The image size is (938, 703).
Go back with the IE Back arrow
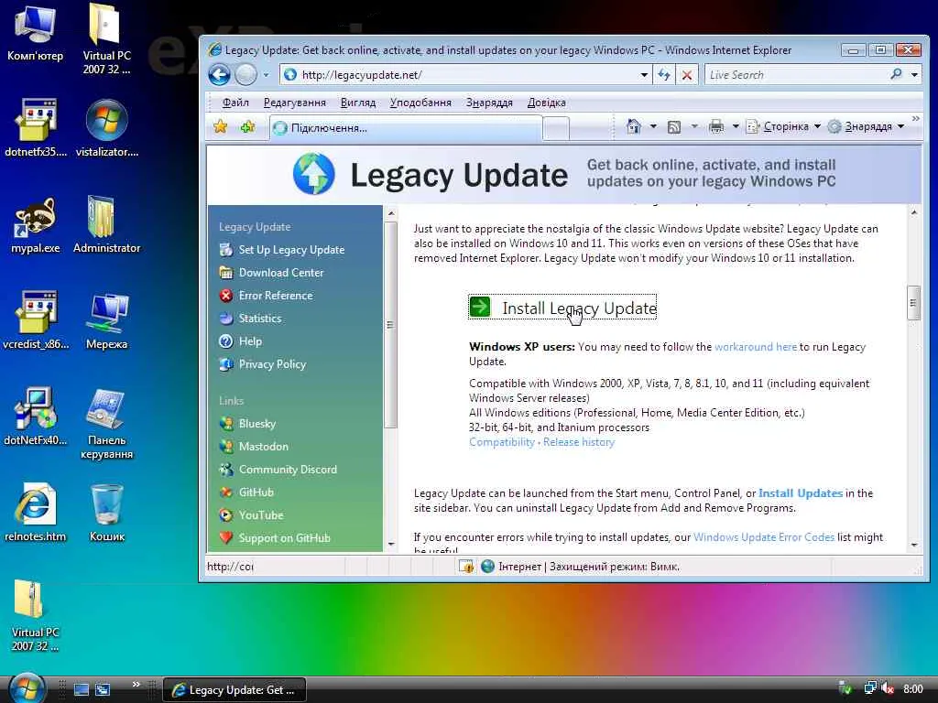[219, 75]
